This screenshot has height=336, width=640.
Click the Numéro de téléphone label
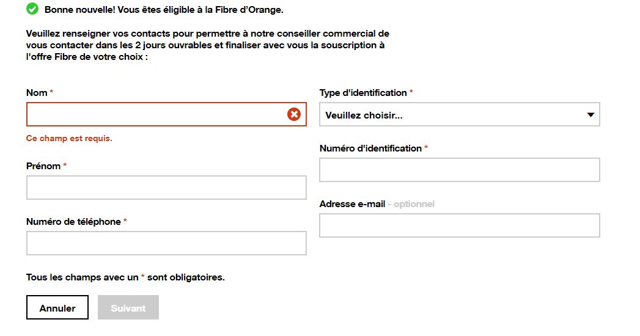tap(73, 222)
